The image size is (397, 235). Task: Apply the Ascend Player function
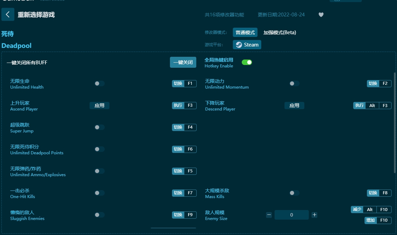(x=99, y=105)
